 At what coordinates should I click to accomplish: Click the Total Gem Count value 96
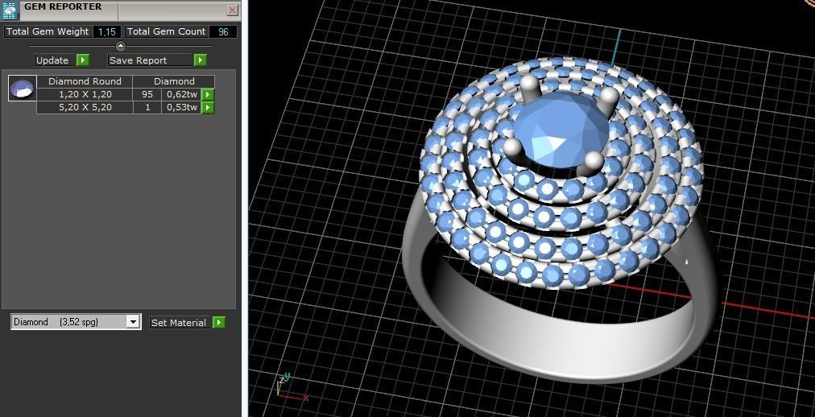pos(223,31)
